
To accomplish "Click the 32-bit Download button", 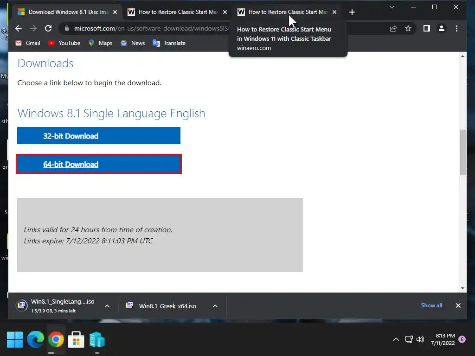I will click(99, 136).
